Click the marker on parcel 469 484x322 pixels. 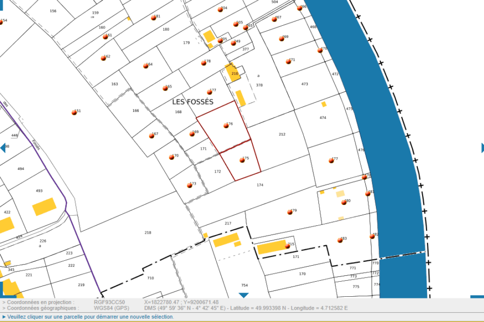click(281, 39)
